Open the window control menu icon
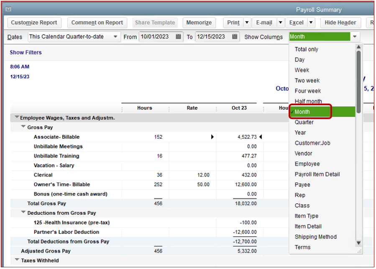The image size is (376, 269). click(8, 9)
